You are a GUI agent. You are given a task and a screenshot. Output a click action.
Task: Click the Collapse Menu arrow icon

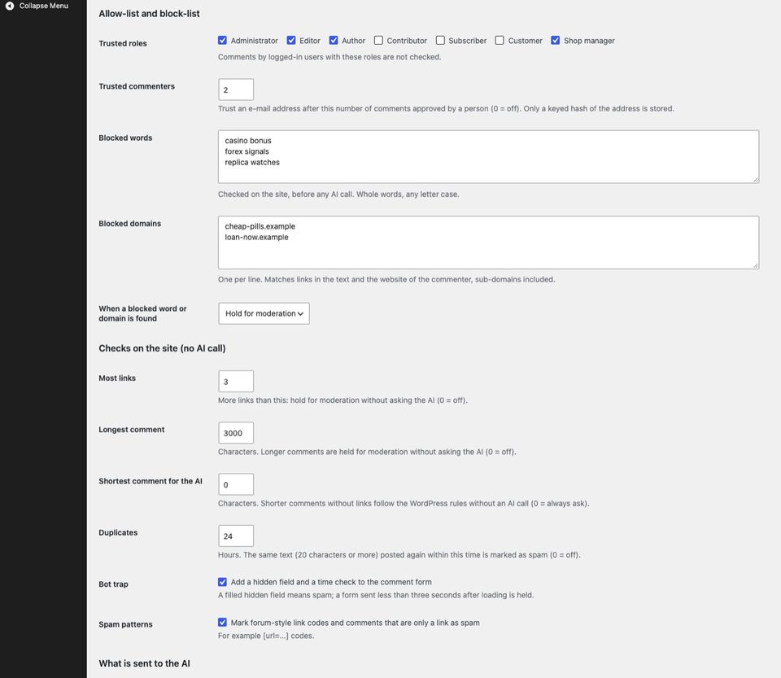(x=10, y=6)
